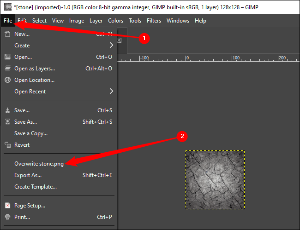Open the Help menu
The width and height of the screenshot is (300, 230).
pos(200,21)
